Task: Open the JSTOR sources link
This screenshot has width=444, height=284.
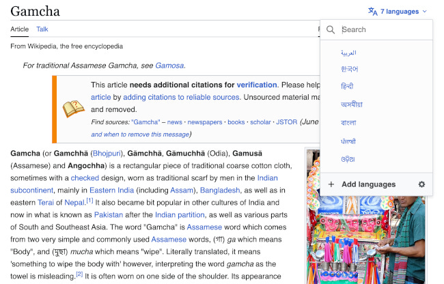Action: 287,122
